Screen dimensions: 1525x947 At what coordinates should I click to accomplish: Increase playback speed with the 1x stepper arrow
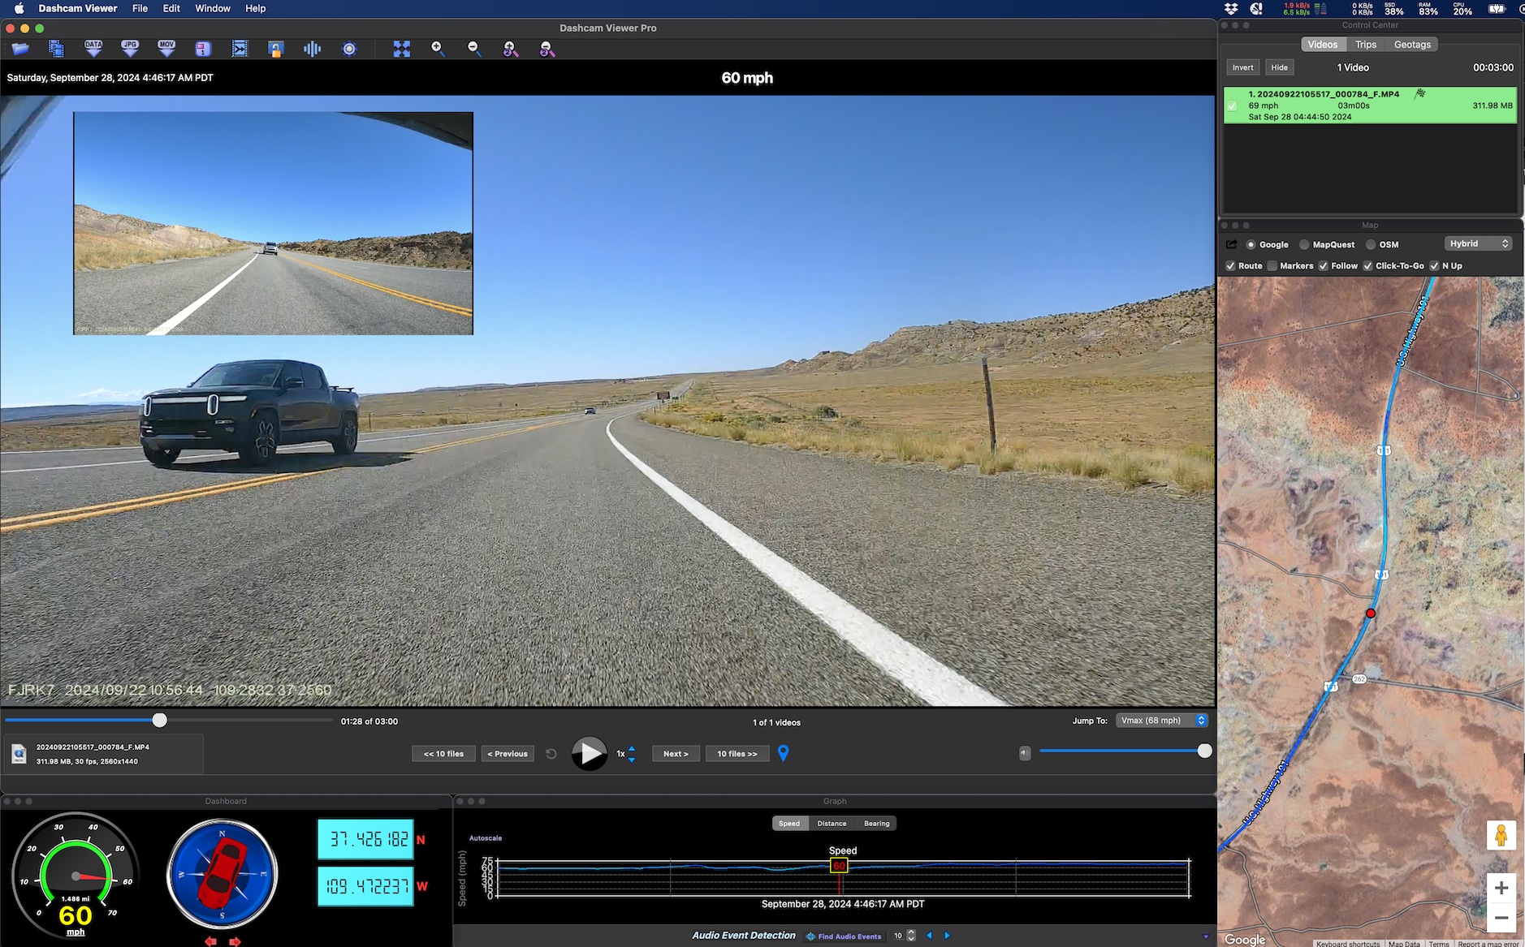[632, 749]
